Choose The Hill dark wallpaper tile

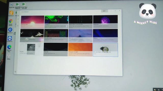pyautogui.click(x=56, y=50)
